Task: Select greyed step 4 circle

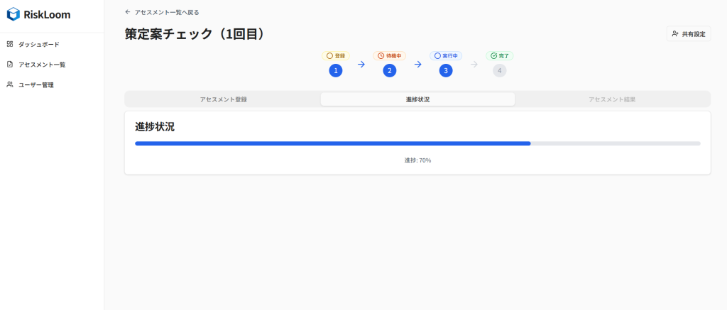Action: tap(500, 70)
